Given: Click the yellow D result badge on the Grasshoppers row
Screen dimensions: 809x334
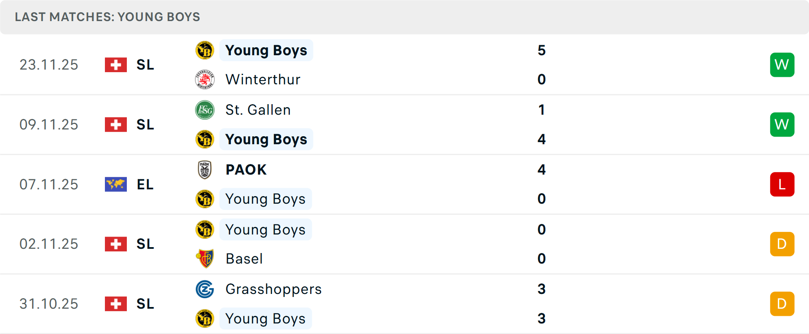Looking at the screenshot, I should [782, 304].
